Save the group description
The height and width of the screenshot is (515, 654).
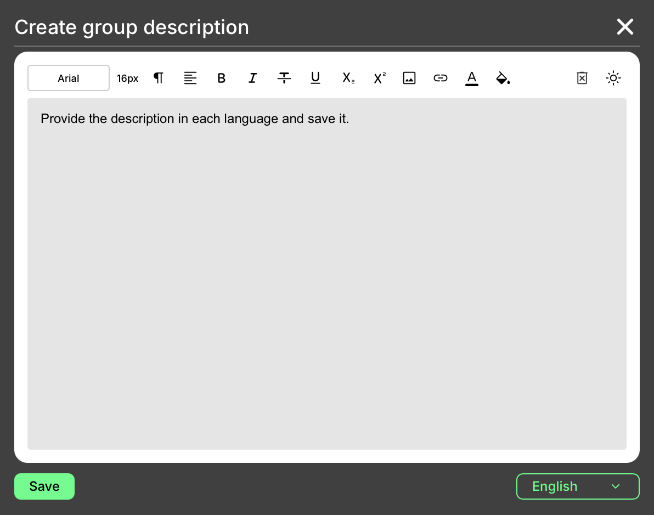click(44, 486)
